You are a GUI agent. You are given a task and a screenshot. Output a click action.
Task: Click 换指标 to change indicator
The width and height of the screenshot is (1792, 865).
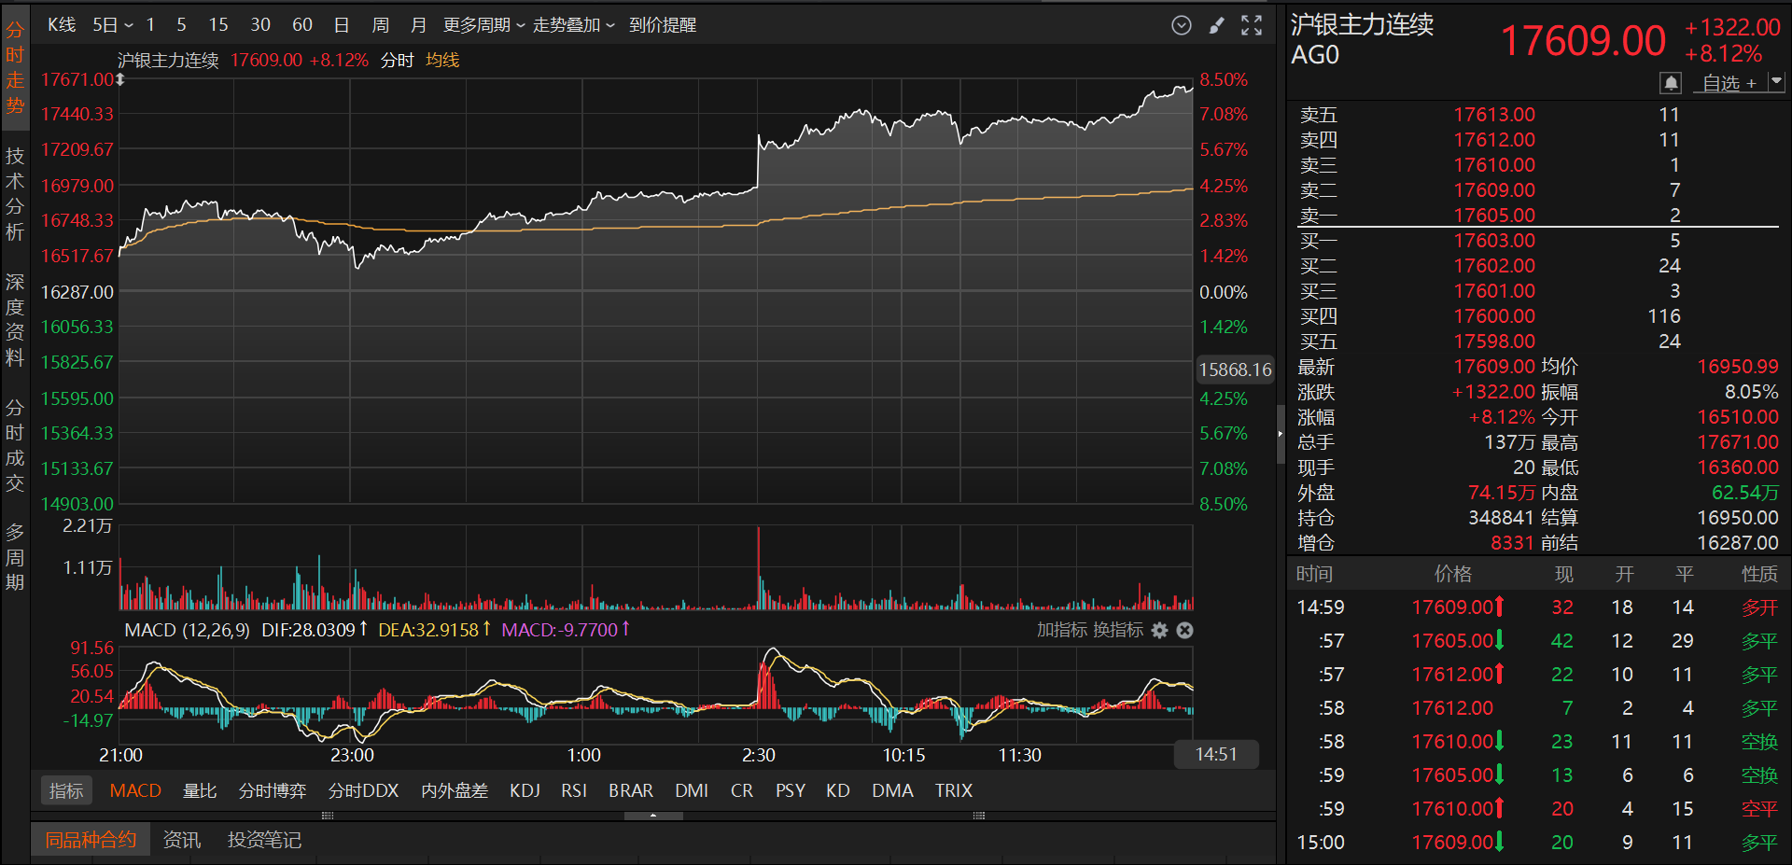[x=1117, y=631]
